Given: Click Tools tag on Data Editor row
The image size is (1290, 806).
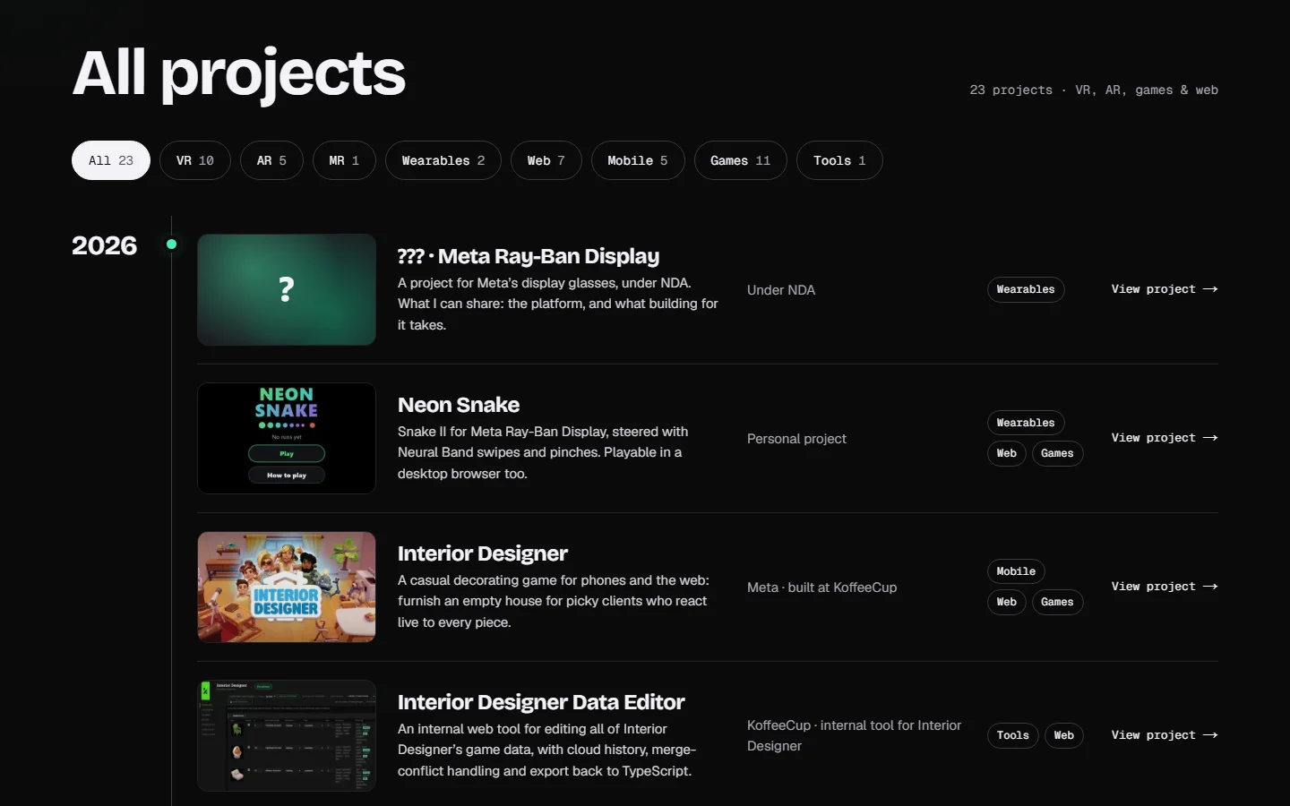Looking at the screenshot, I should click(x=1013, y=735).
